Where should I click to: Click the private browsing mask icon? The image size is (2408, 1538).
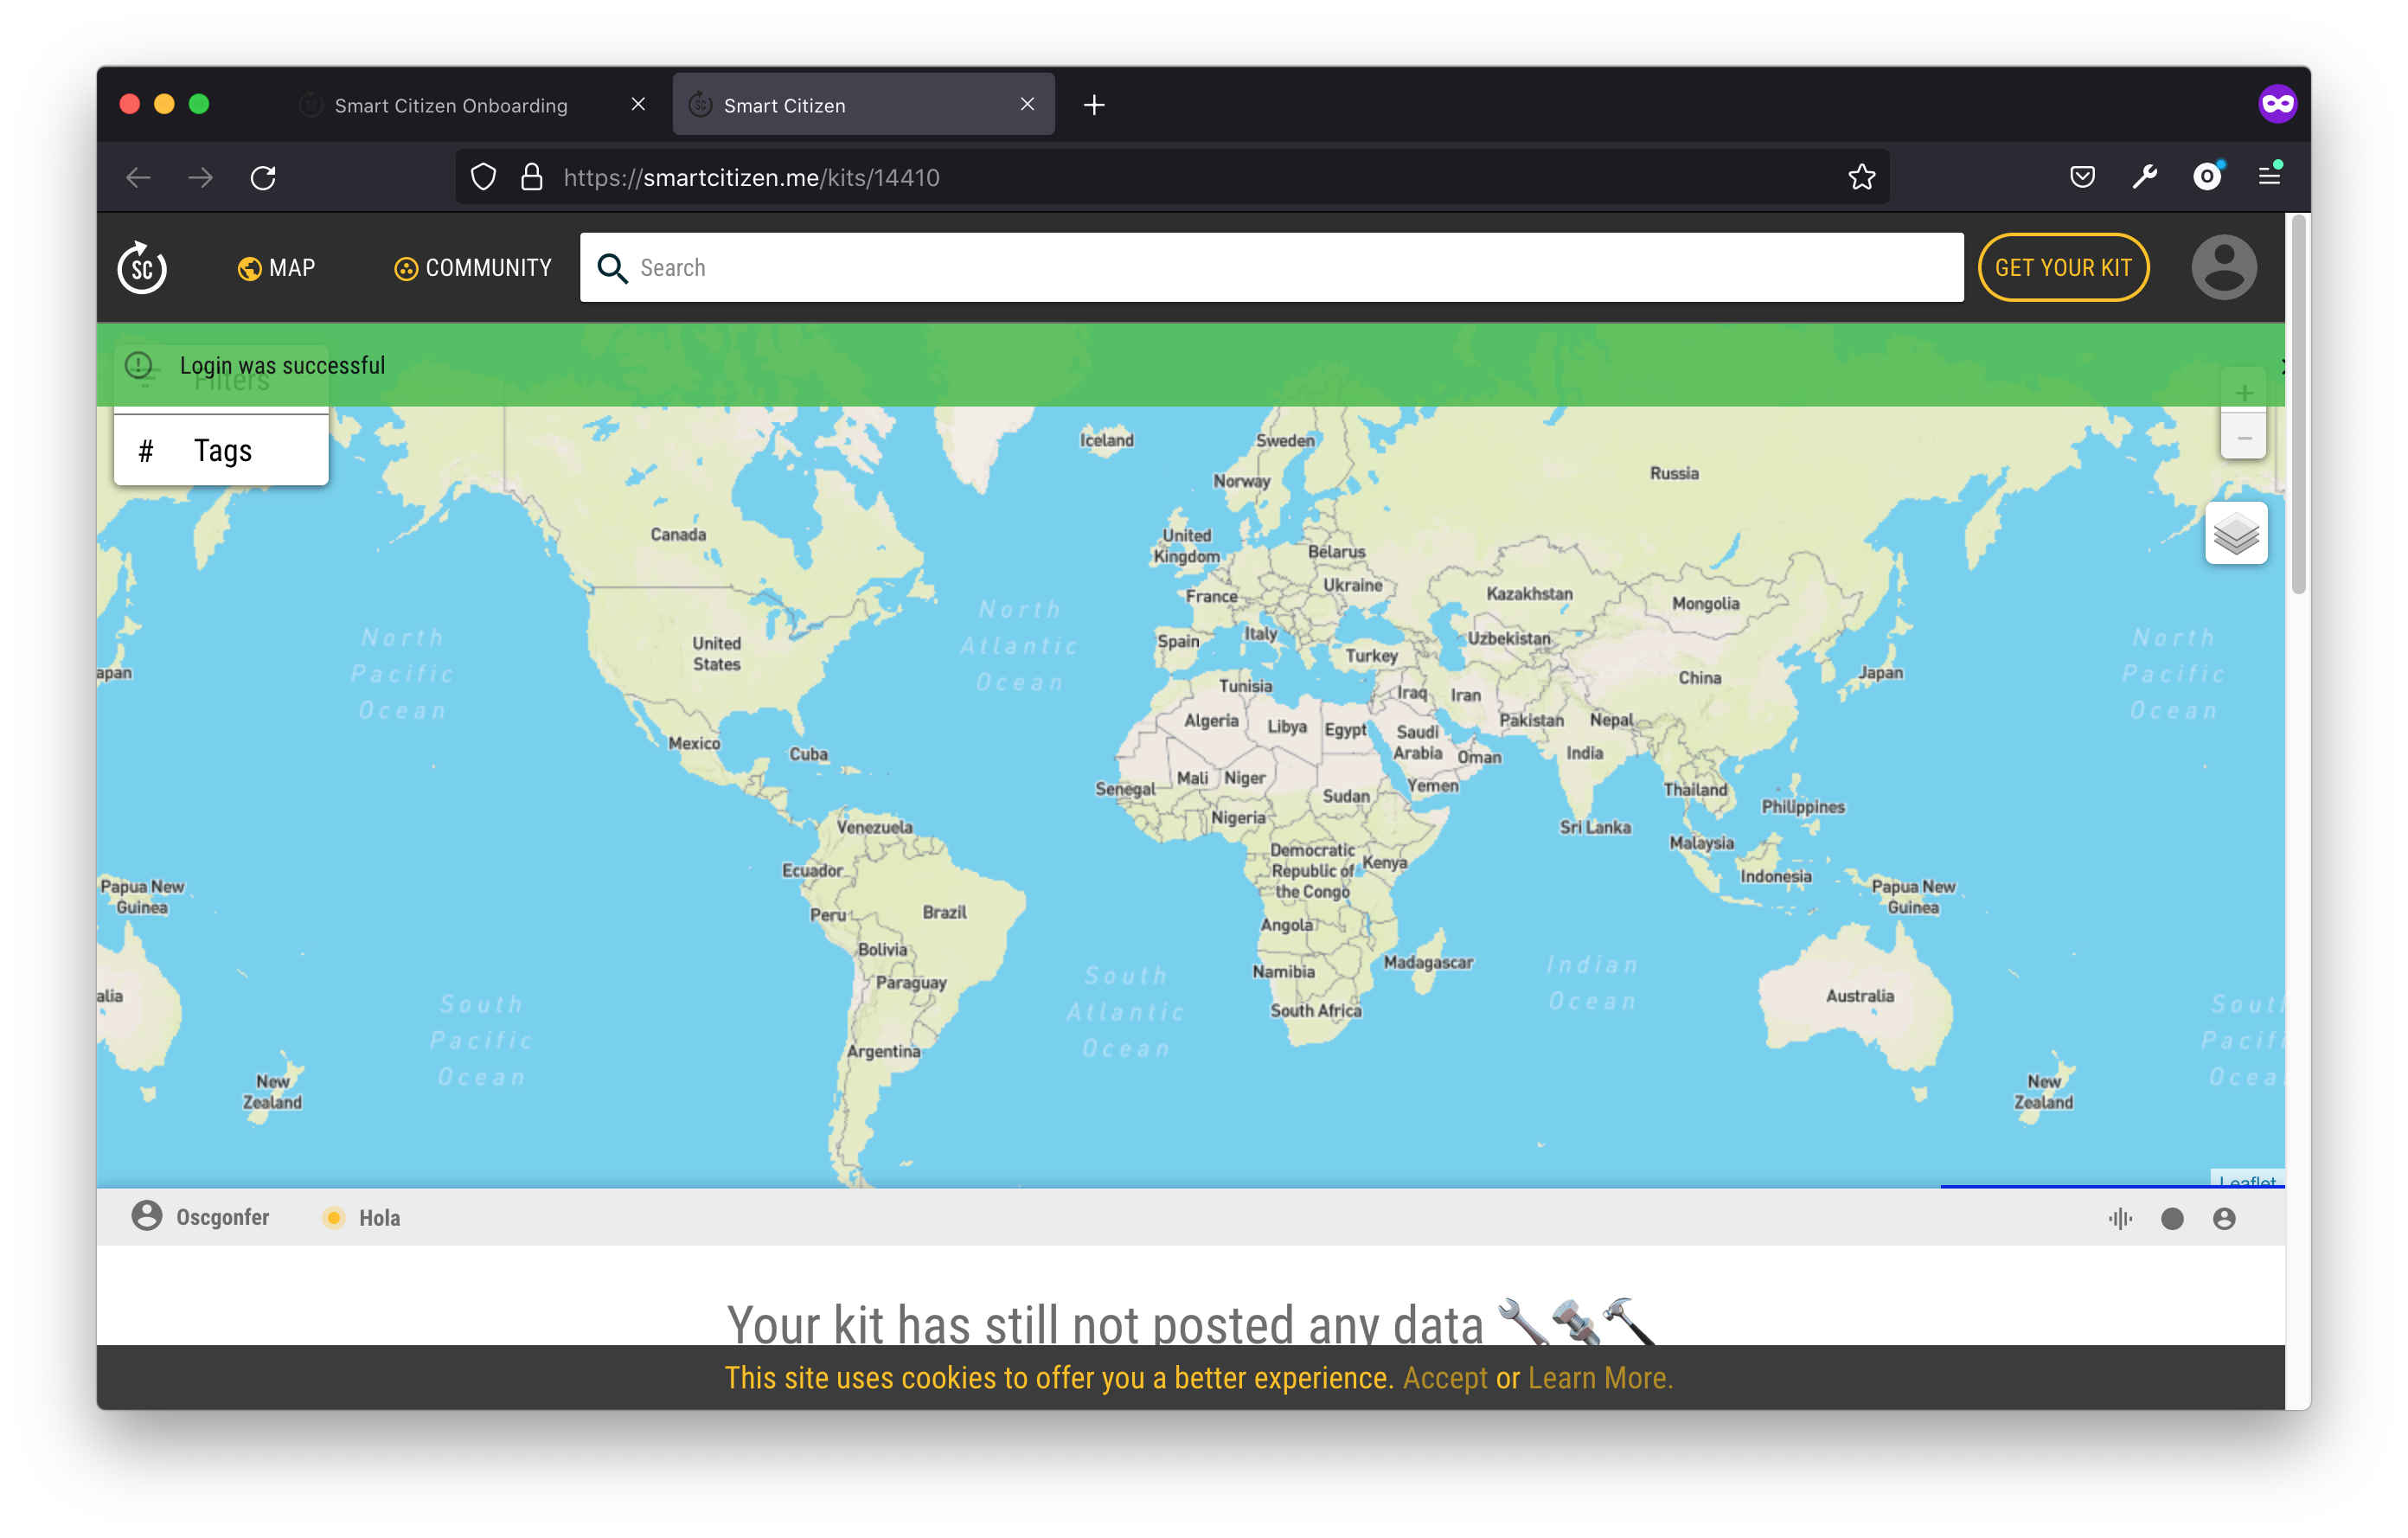tap(2278, 103)
